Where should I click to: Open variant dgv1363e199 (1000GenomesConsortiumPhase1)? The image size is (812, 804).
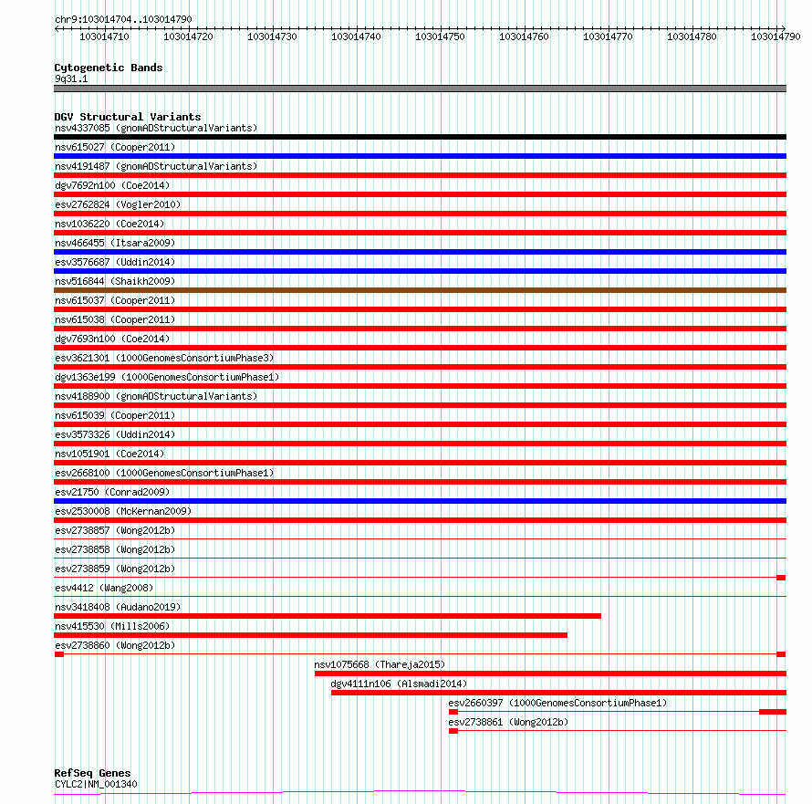(x=167, y=377)
